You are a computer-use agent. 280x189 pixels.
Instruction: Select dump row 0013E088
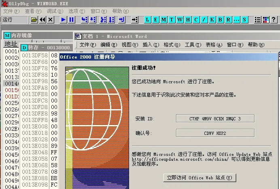[40, 178]
